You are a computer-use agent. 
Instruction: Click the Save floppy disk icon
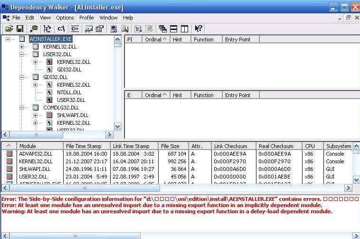tap(19, 29)
